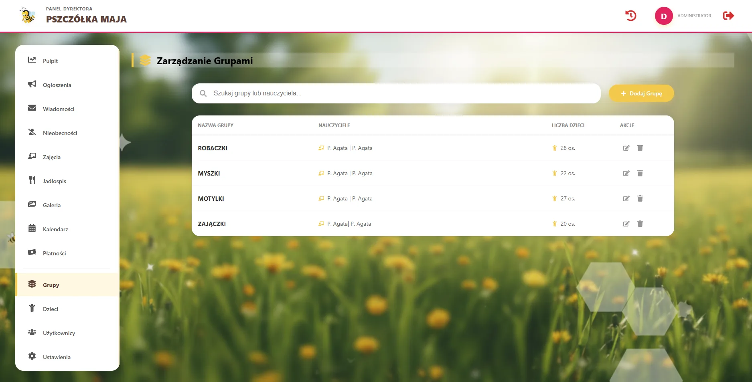Open Zajęcia from sidebar menu
Image resolution: width=752 pixels, height=382 pixels.
(67, 157)
